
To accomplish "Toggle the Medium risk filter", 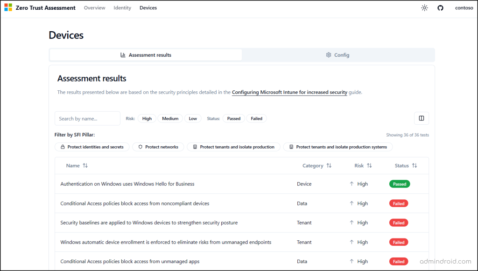I will [x=170, y=119].
